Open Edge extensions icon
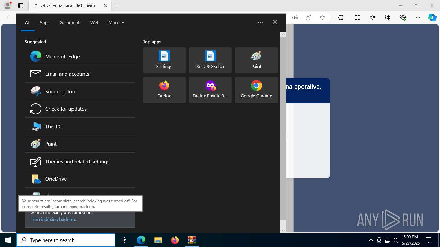The width and height of the screenshot is (440, 247). (x=341, y=17)
